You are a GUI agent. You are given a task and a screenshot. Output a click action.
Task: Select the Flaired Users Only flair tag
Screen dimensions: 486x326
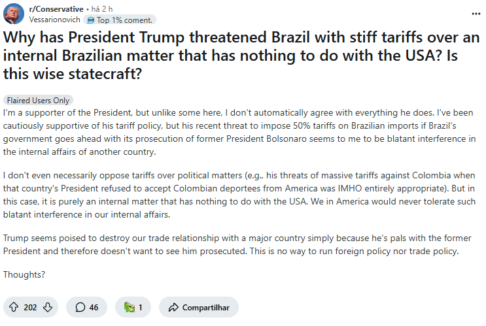tap(38, 101)
